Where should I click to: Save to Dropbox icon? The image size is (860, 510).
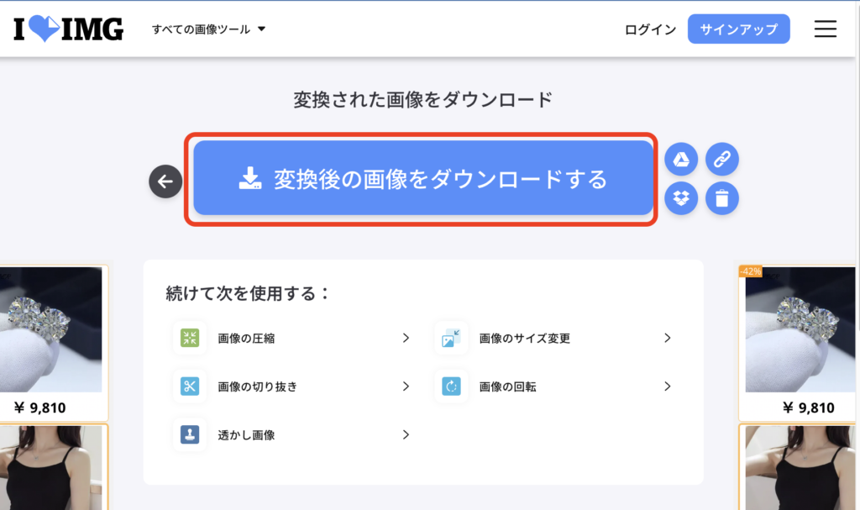click(681, 198)
